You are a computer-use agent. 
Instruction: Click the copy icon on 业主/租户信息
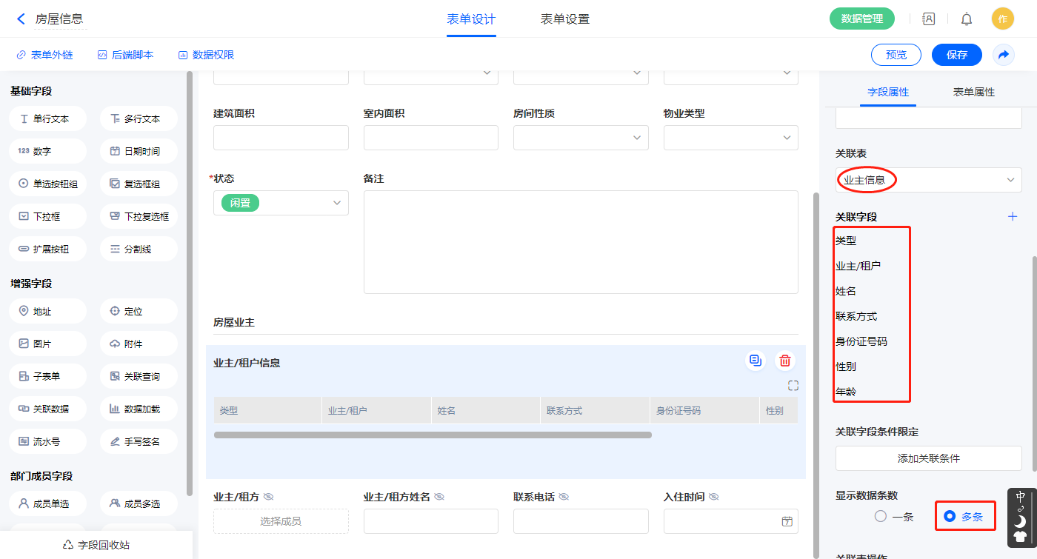(x=755, y=361)
